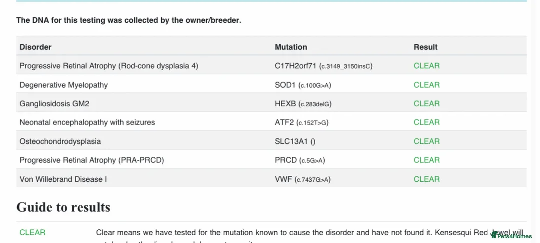Viewport: 540px width, 243px height.
Task: Click CLEAR result for Degenerative Myelopathy
Action: 426,85
